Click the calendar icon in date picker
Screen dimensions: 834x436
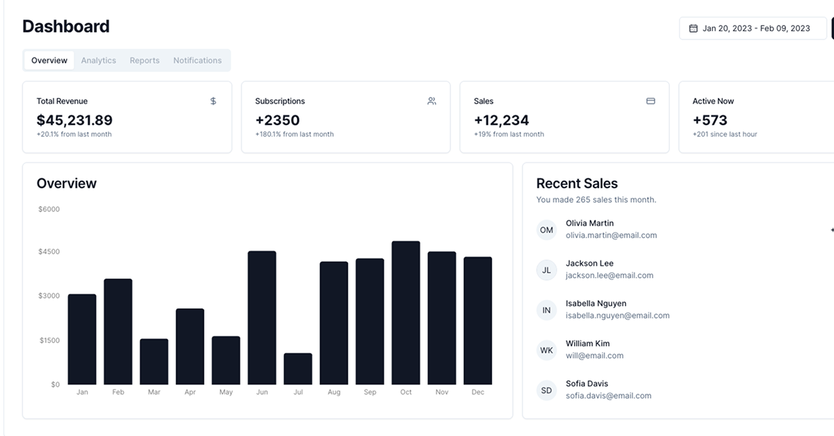693,28
